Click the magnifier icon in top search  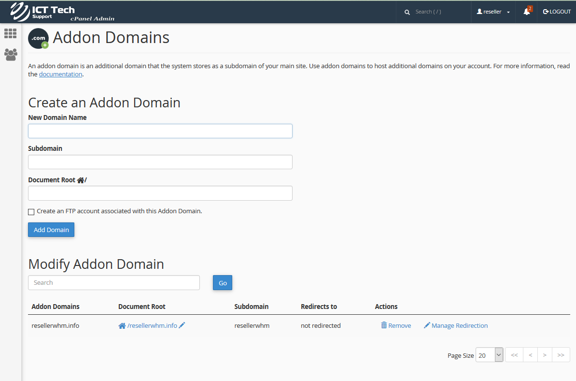[407, 12]
